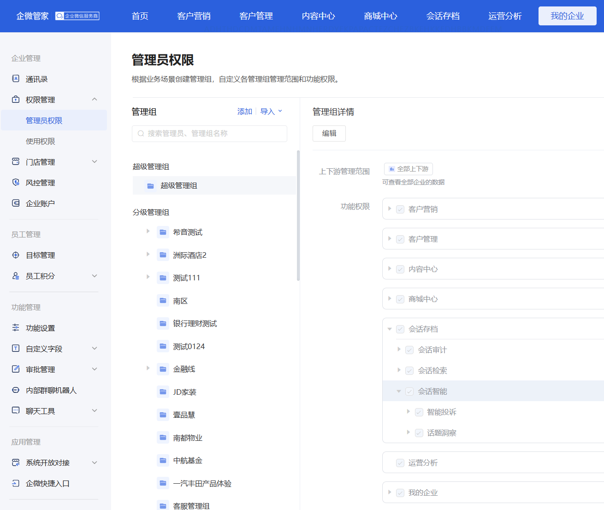Click the 权限管理 lock icon

[x=16, y=99]
